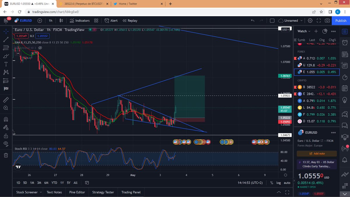Screen dimensions: 350x197
Task: Toggle log scale
Action: coord(279,183)
